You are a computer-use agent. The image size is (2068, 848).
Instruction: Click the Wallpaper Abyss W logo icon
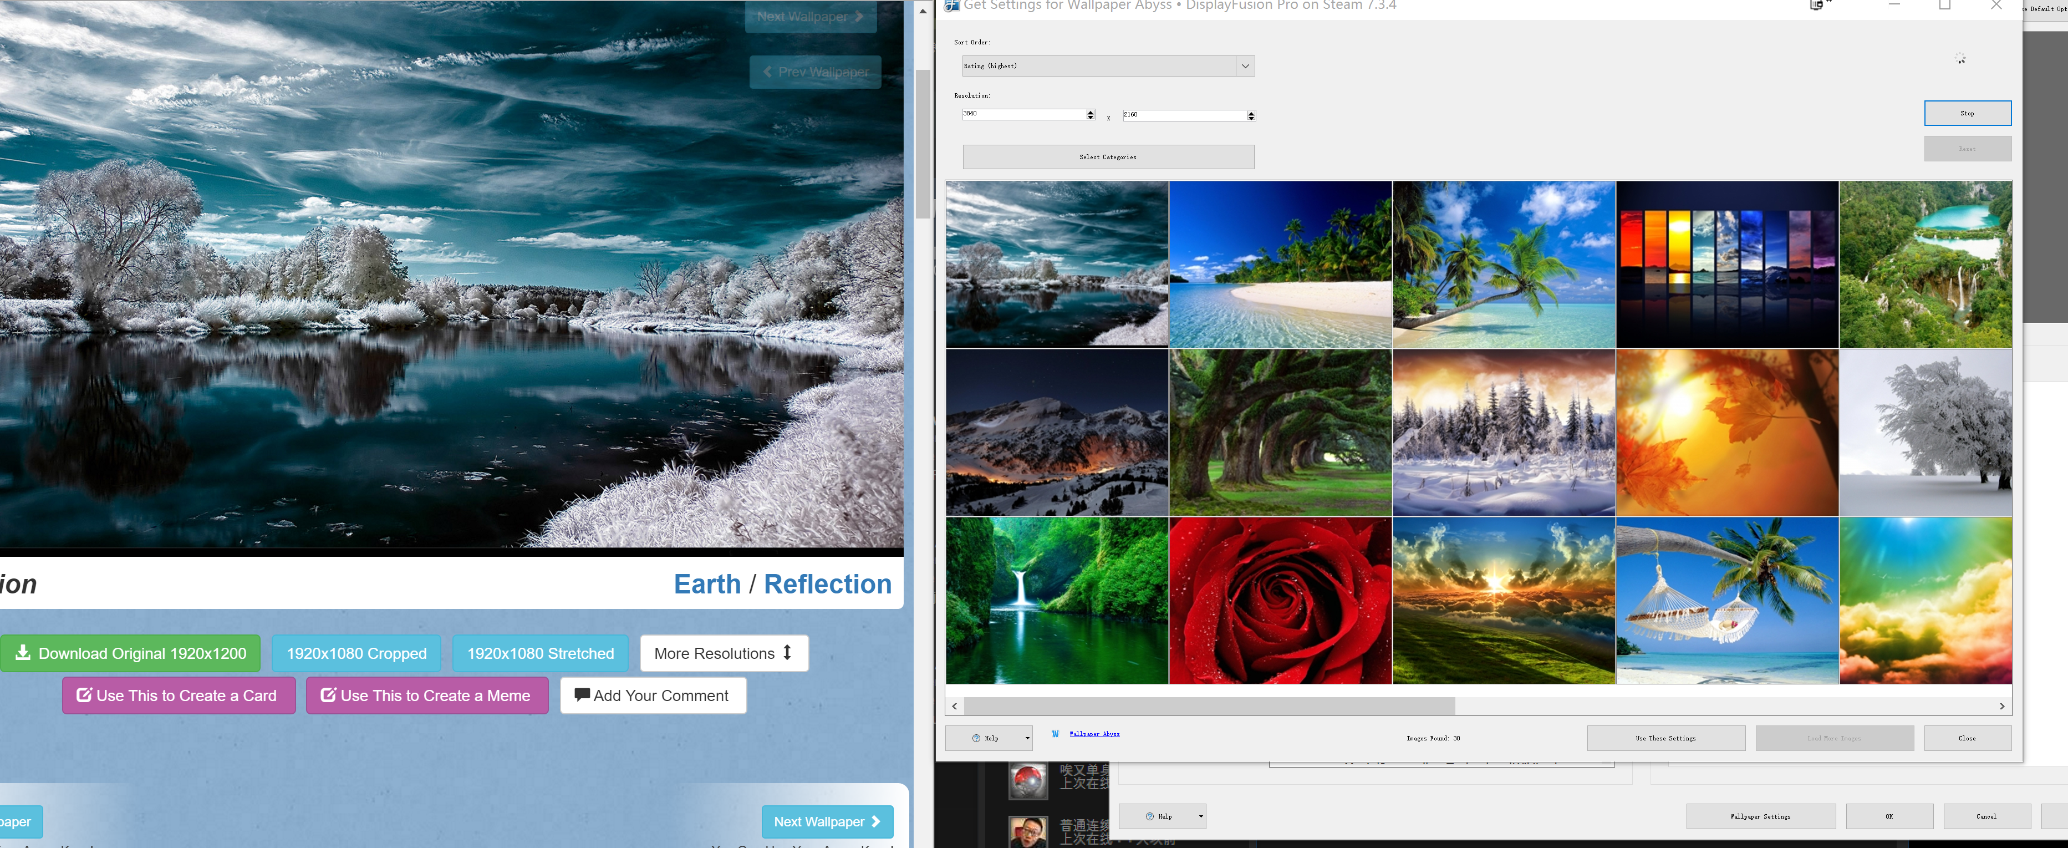coord(1055,734)
